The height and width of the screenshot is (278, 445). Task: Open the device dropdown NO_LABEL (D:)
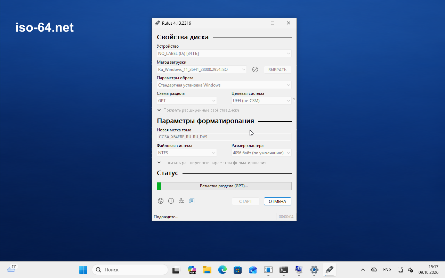(x=224, y=54)
